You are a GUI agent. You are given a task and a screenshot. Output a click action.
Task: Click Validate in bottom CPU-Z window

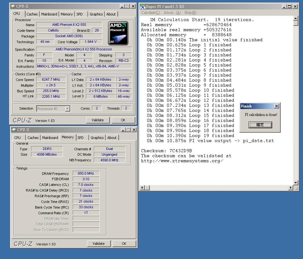(99, 244)
